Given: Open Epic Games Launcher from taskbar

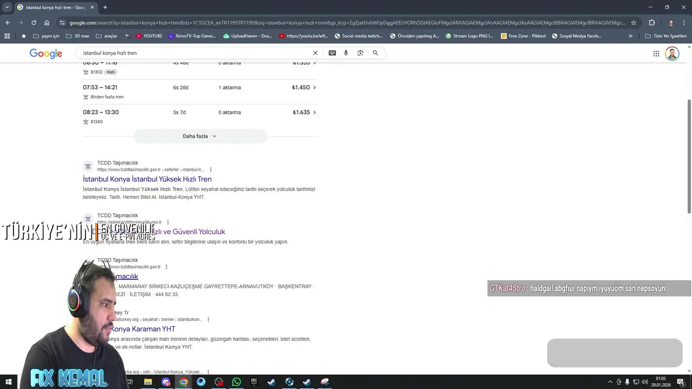Looking at the screenshot, I should [254, 382].
